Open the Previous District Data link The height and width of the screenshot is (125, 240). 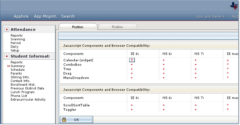(x=27, y=88)
